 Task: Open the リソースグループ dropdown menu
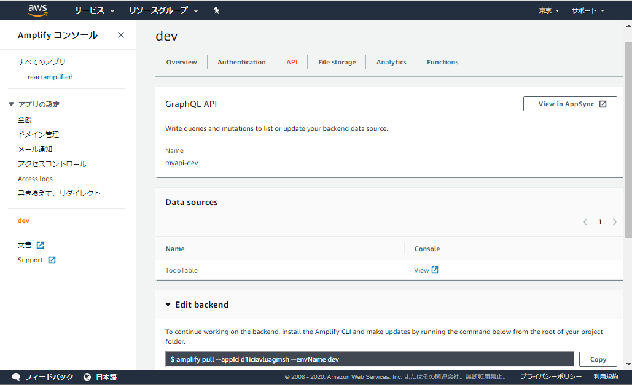pyautogui.click(x=163, y=10)
